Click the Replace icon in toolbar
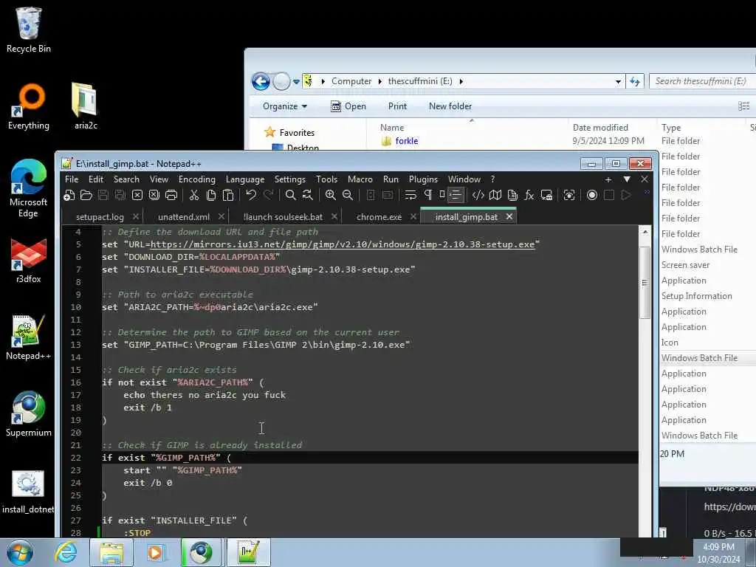The height and width of the screenshot is (567, 756). [308, 195]
